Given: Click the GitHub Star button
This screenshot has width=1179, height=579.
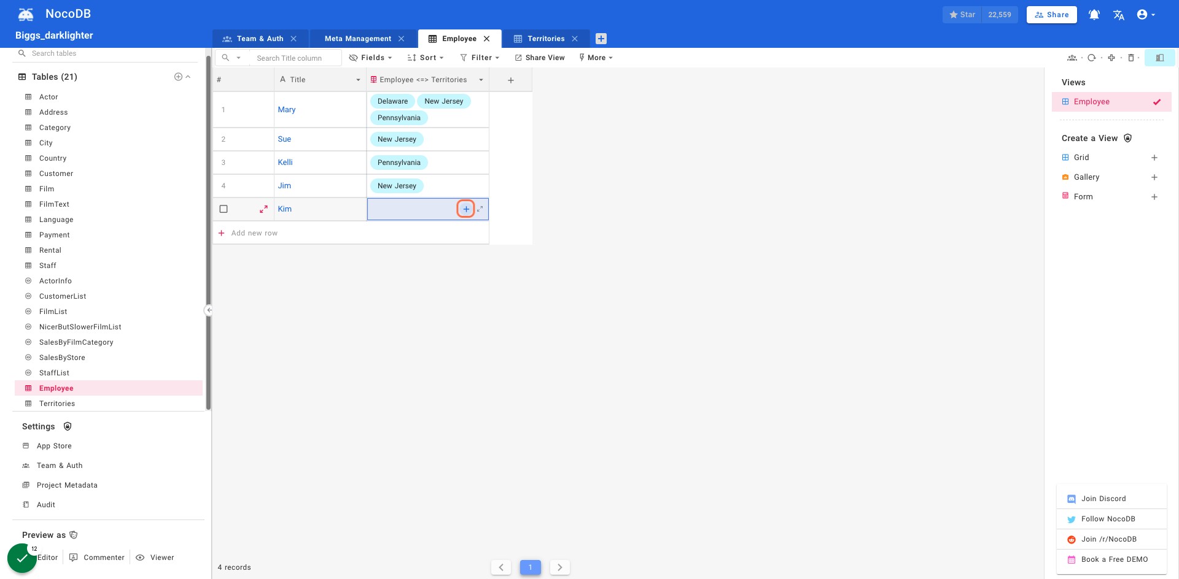Looking at the screenshot, I should tap(962, 15).
